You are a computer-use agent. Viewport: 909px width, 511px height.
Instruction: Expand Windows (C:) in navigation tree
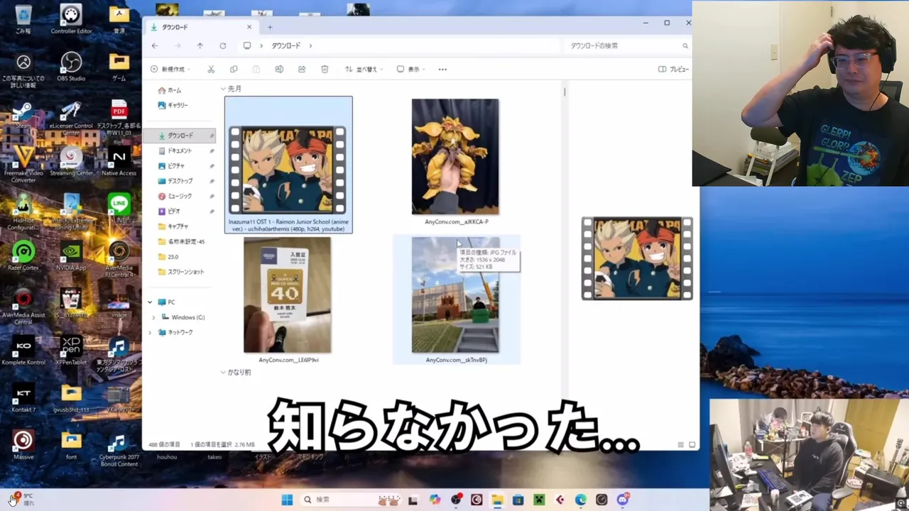click(153, 317)
